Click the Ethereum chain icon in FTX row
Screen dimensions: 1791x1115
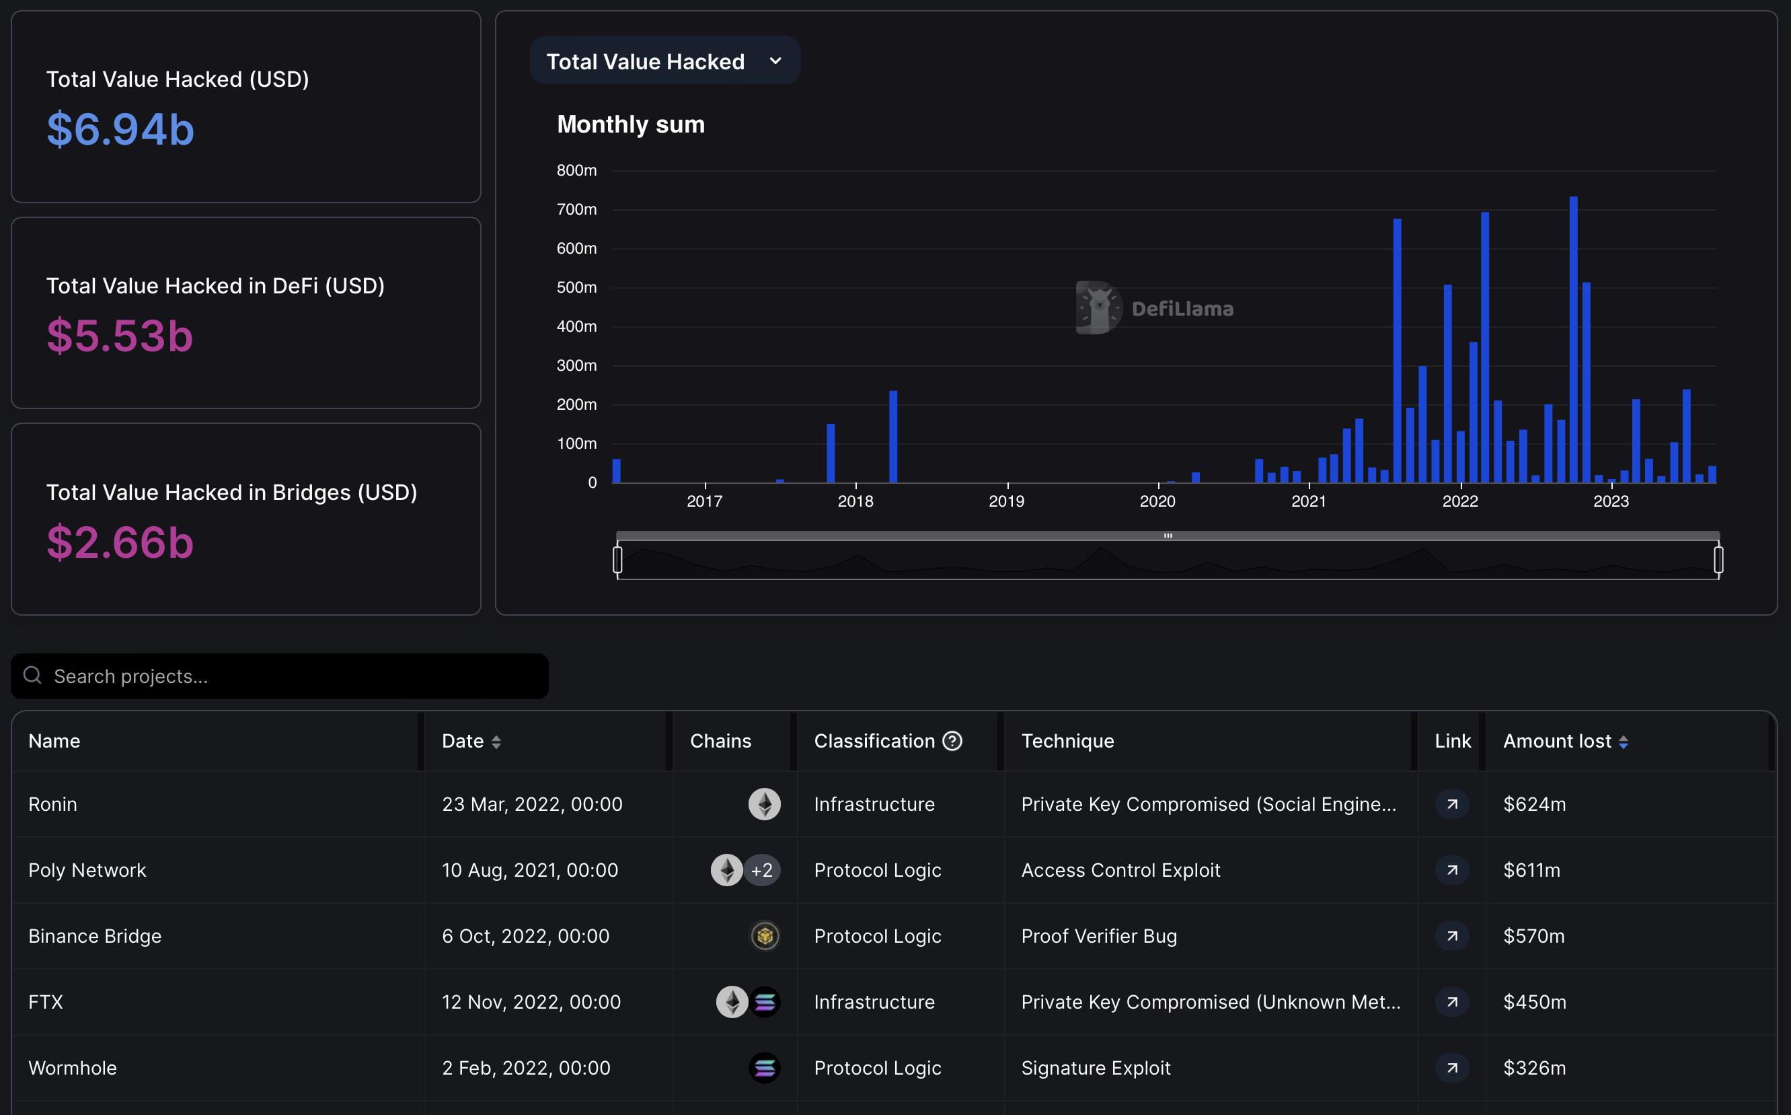click(x=732, y=1002)
